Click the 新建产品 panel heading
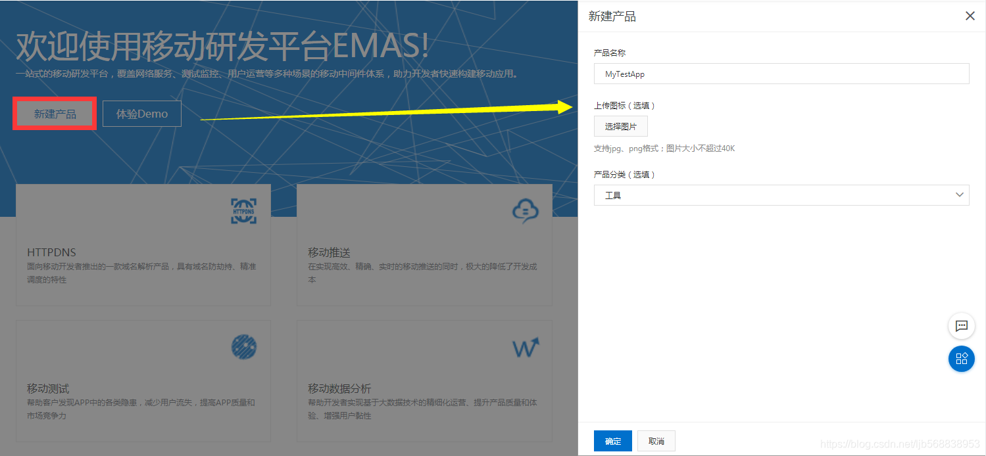 pos(612,16)
